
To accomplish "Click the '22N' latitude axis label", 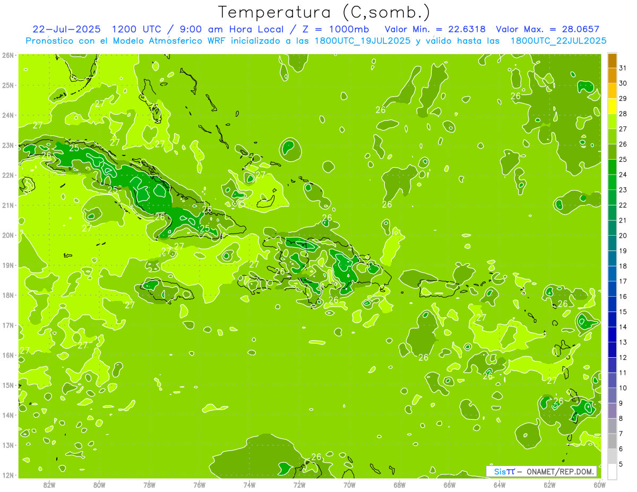I will pyautogui.click(x=8, y=175).
